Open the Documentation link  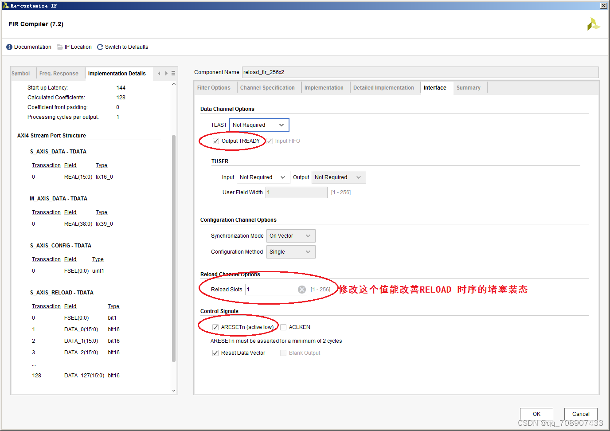(33, 47)
